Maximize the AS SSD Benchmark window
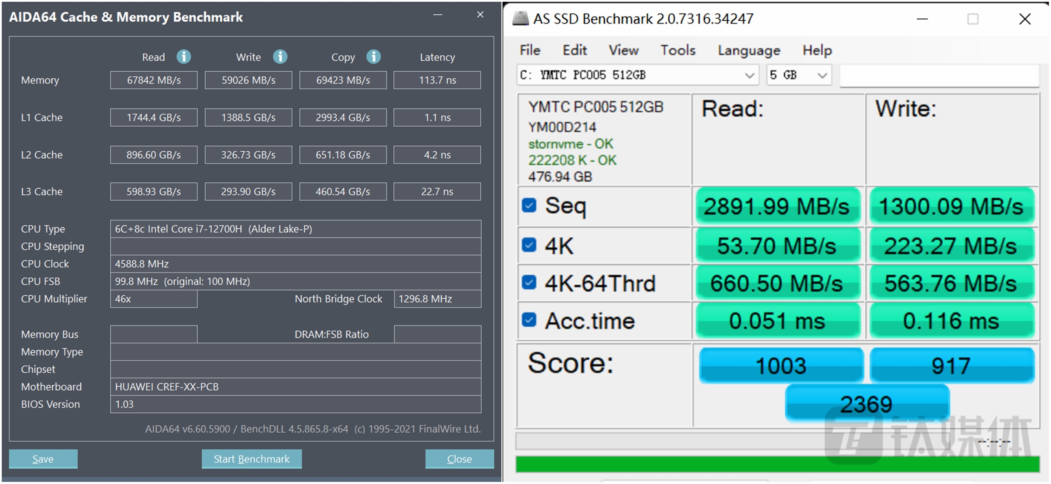 (x=973, y=19)
